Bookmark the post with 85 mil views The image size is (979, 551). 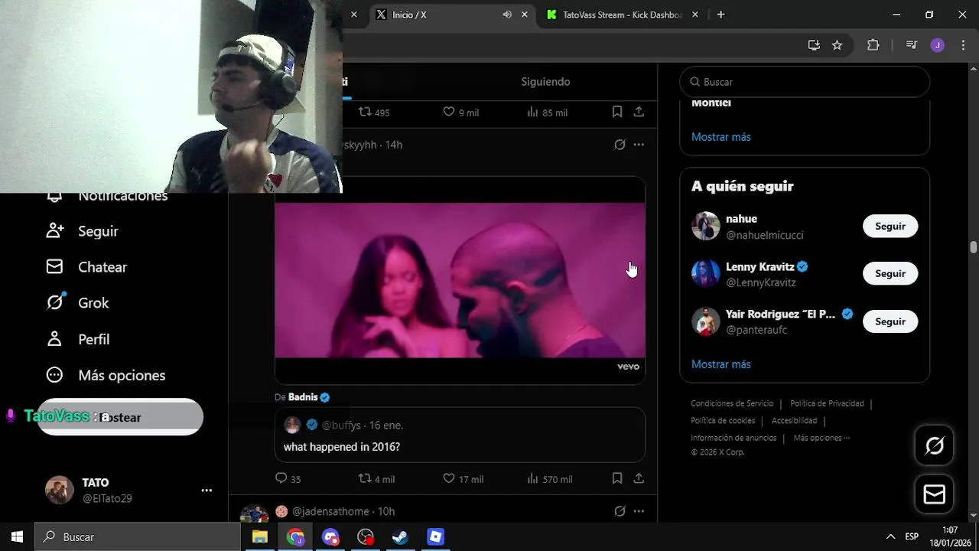[x=617, y=112]
